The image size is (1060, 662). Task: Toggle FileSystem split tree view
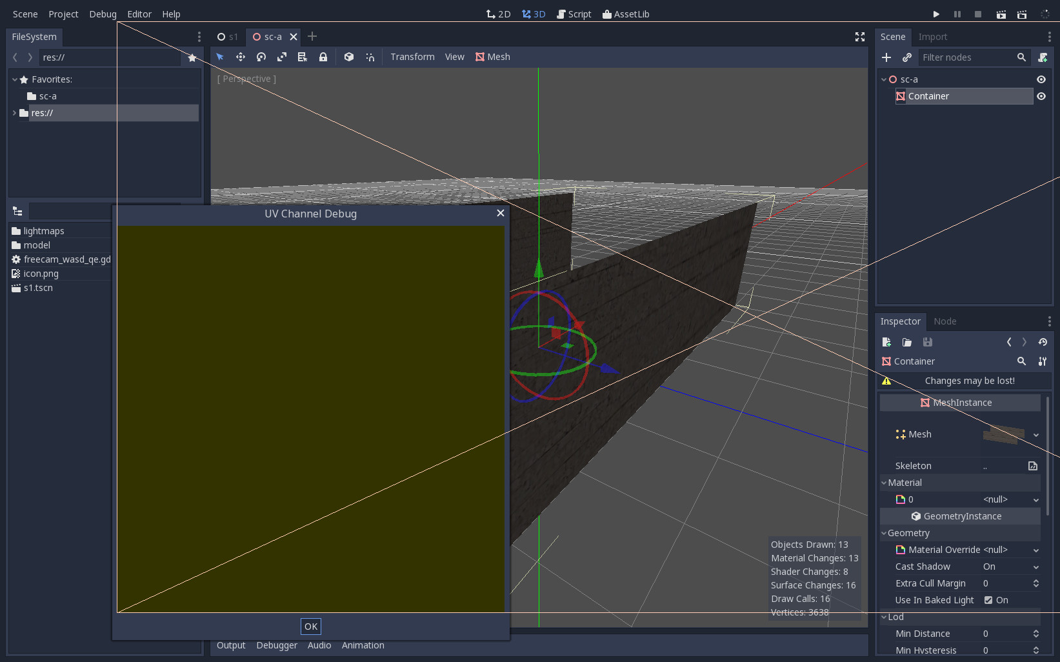[17, 211]
